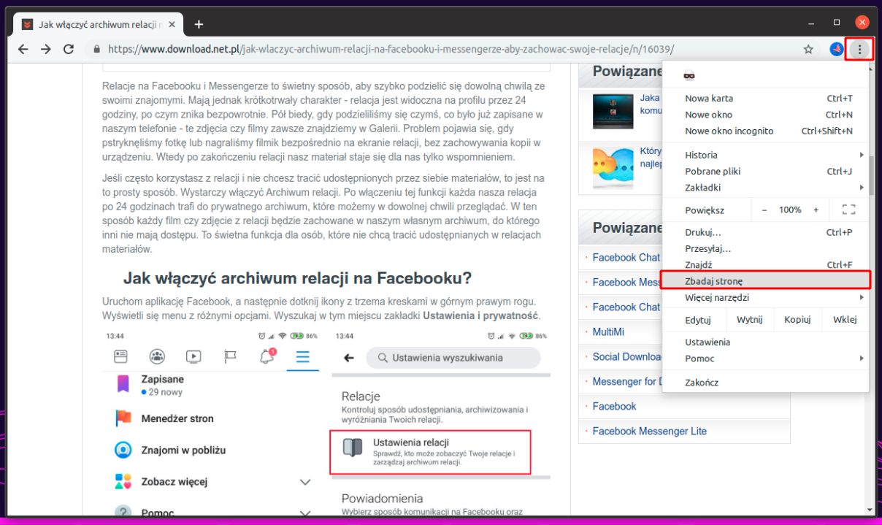Click notification bell in Facebook screenshot
This screenshot has height=525, width=882.
(x=267, y=356)
